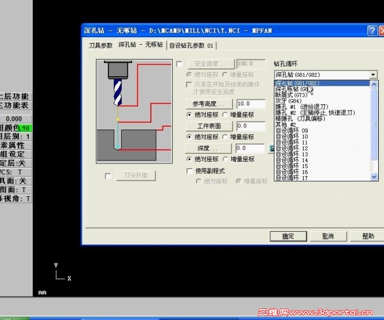The width and height of the screenshot is (384, 320).
Task: Click 图层别: 1 in the side menu
Action: [15, 136]
